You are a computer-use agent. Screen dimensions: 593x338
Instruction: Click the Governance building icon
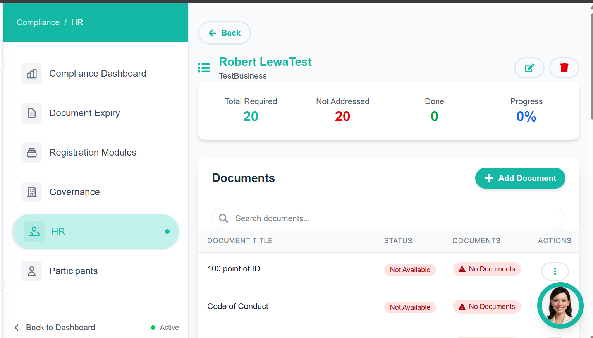(32, 192)
